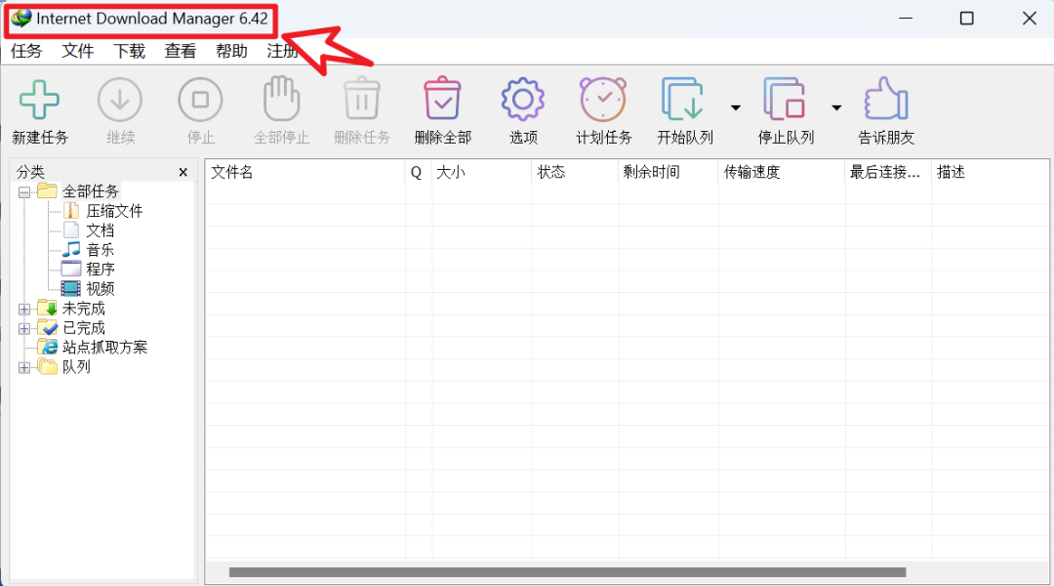
Task: Select the 队列 folder
Action: click(76, 367)
